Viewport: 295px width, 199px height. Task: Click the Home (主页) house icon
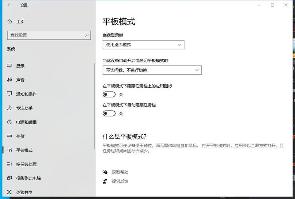[x=9, y=22]
